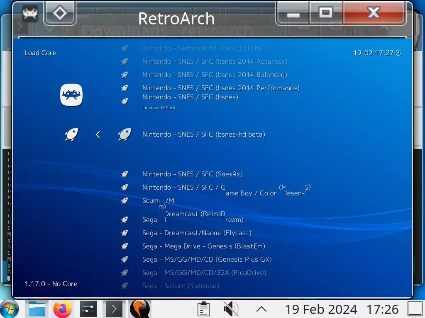
Task: Select Sega - Mega Drive - Genesis (BlastEm)
Action: click(x=203, y=246)
